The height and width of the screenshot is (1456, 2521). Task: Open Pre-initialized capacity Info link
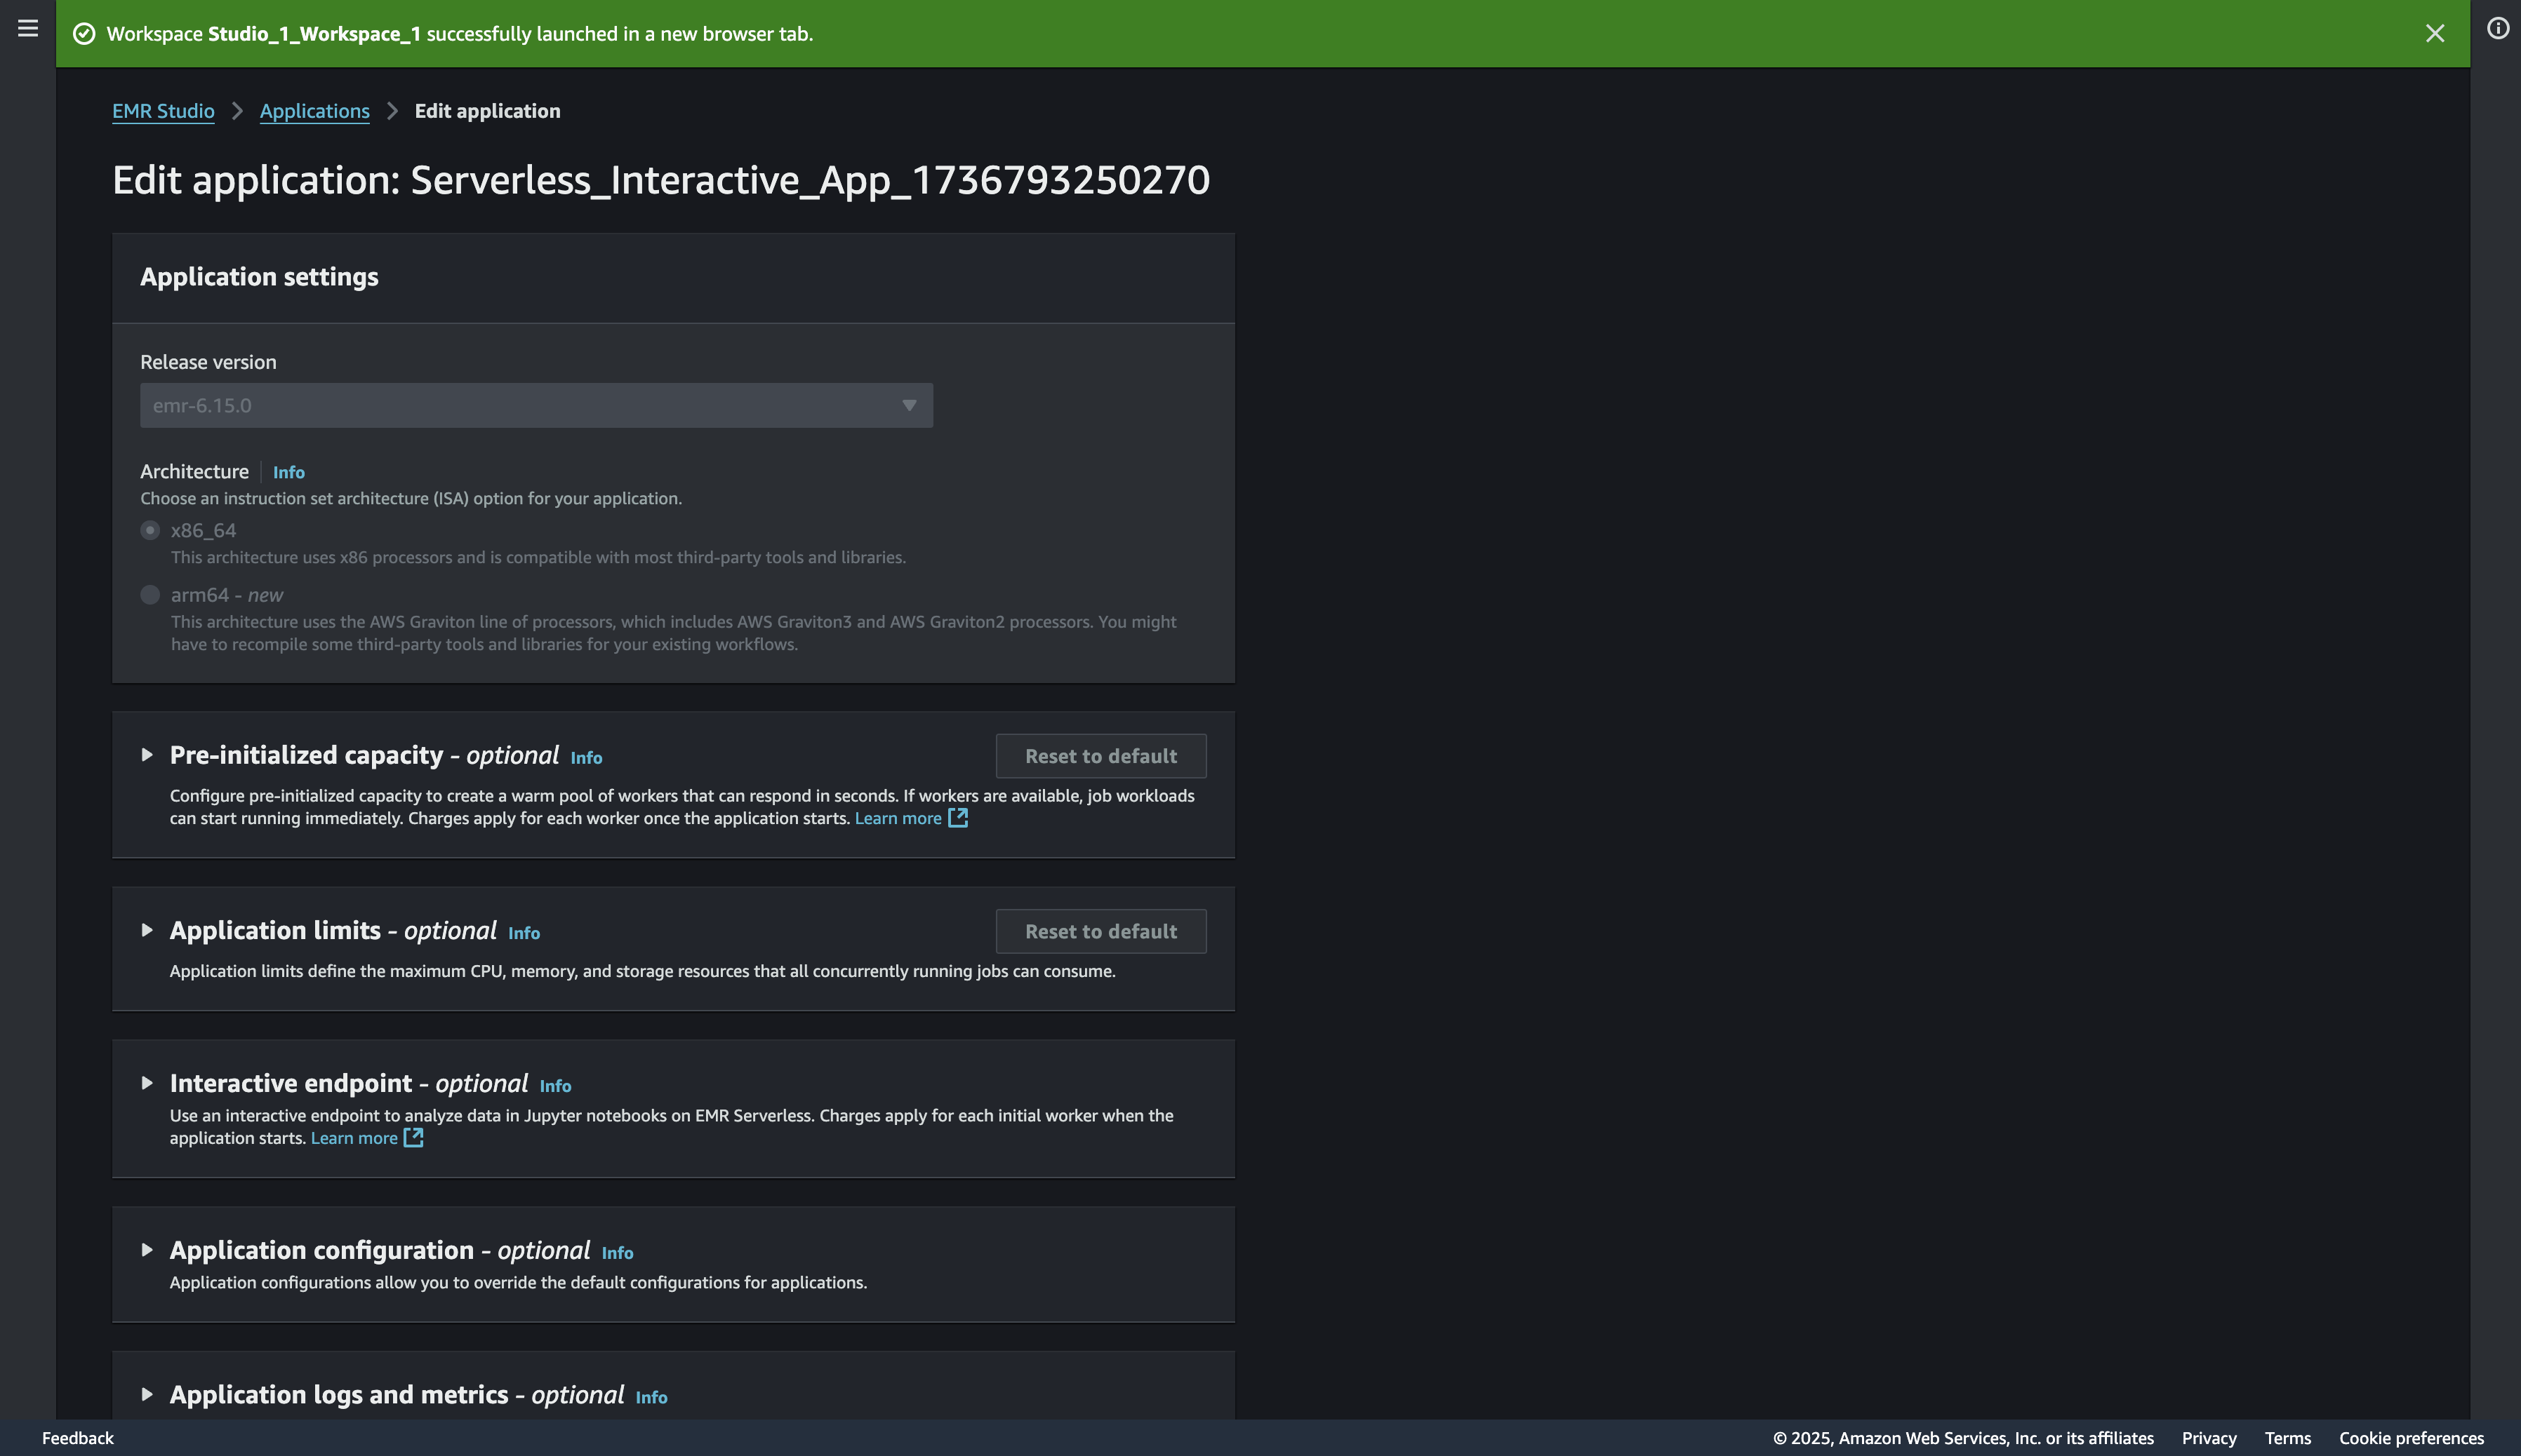click(x=586, y=758)
